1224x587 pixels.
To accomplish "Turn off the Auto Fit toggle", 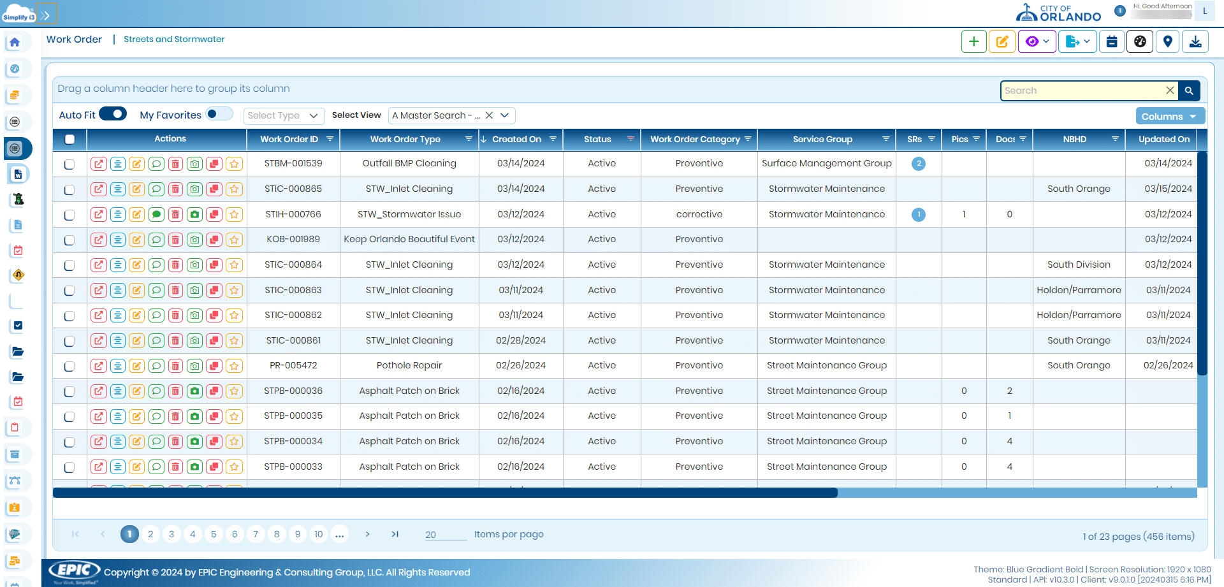I will coord(113,114).
